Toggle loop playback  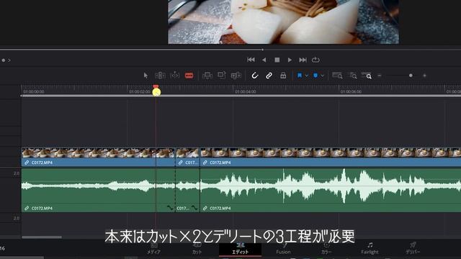point(315,60)
